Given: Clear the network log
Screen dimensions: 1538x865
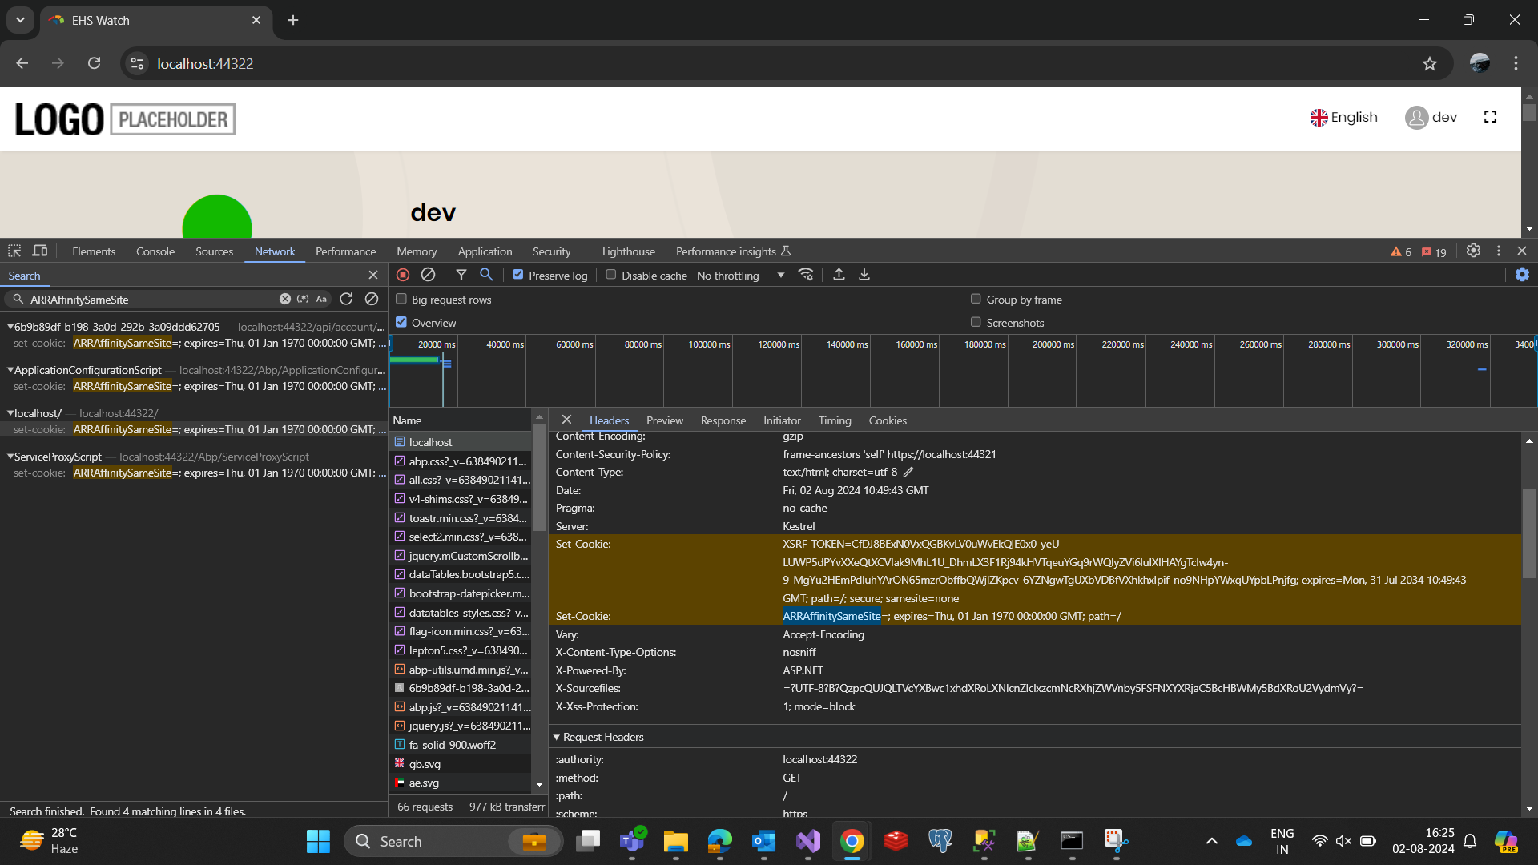Looking at the screenshot, I should (x=428, y=275).
